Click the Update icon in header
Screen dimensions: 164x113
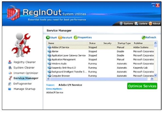(x=136, y=24)
